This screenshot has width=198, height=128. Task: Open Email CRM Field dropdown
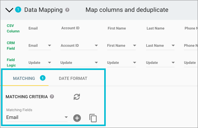[40, 46]
